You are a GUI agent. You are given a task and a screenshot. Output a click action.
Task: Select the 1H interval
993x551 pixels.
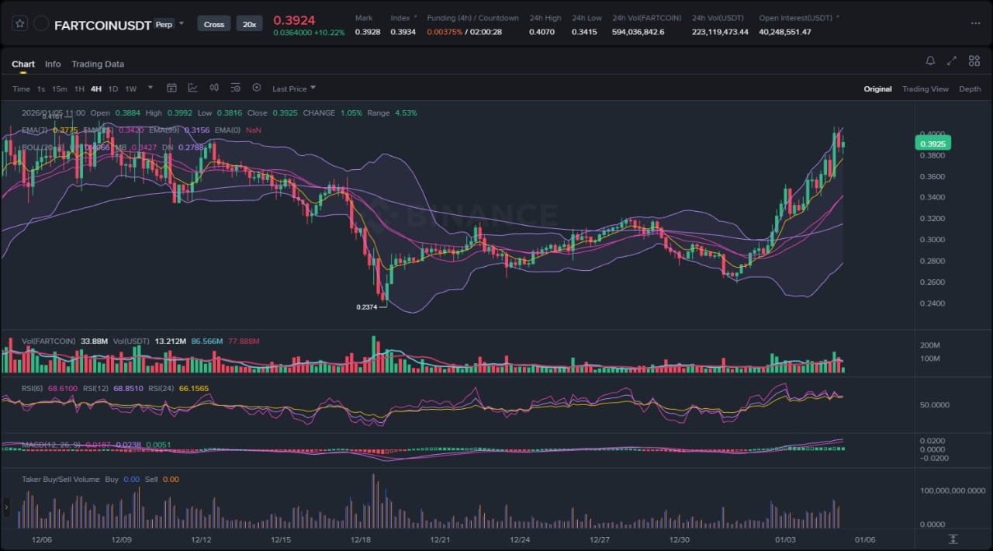pyautogui.click(x=79, y=88)
